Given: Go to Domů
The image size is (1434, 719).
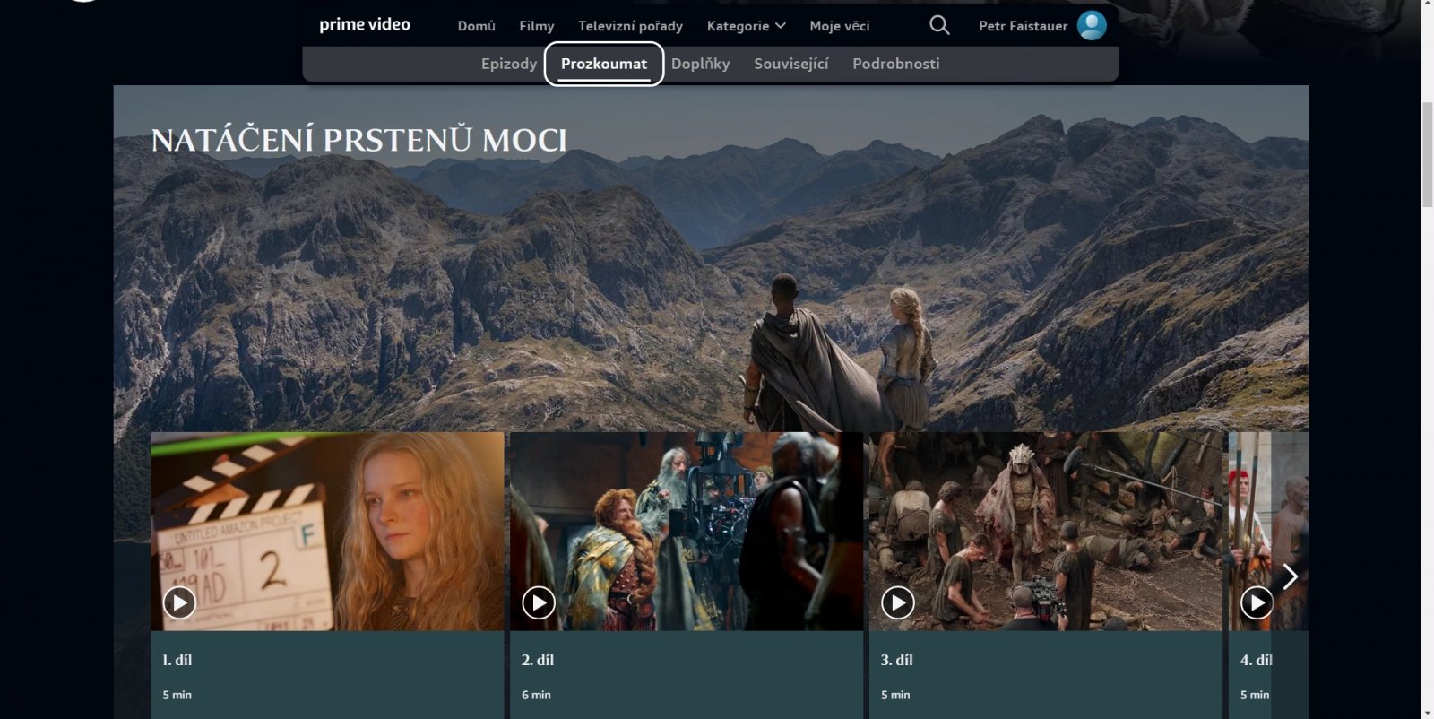Looking at the screenshot, I should coord(476,26).
